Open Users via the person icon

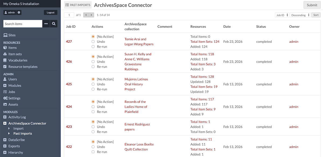coord(5,79)
